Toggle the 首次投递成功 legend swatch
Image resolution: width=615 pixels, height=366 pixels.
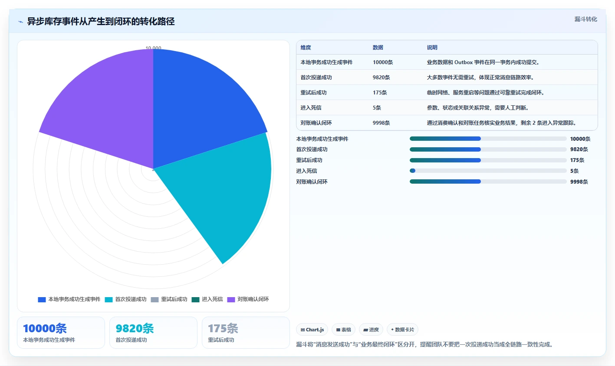[109, 299]
